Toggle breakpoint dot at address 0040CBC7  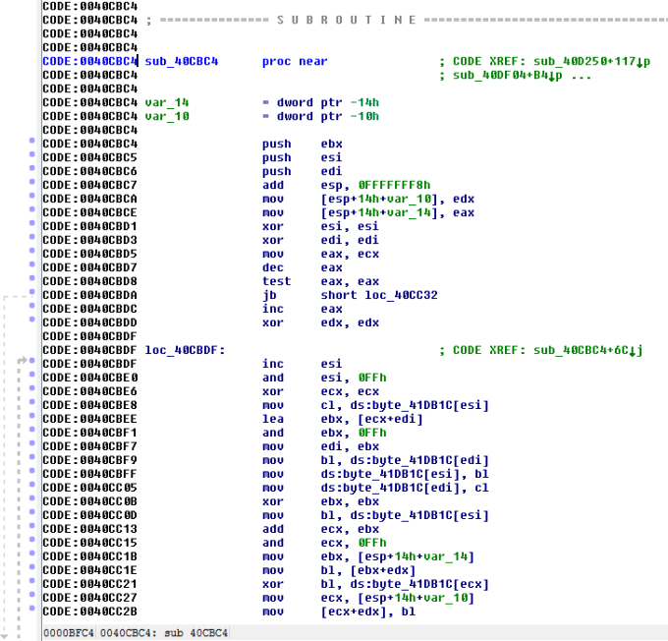(32, 182)
